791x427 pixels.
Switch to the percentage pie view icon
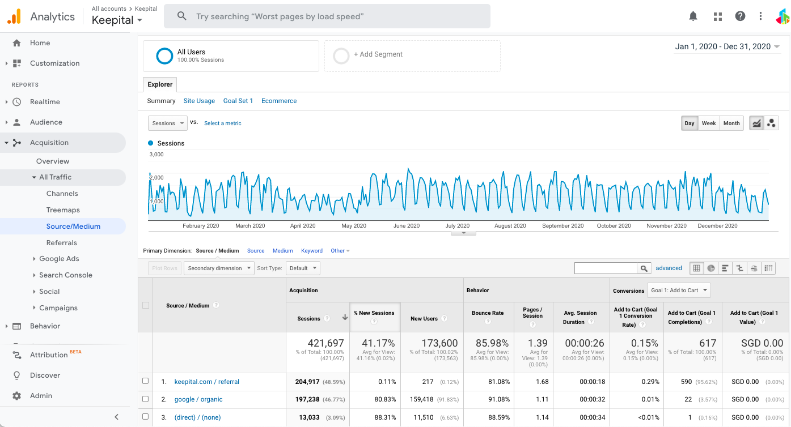pos(711,268)
